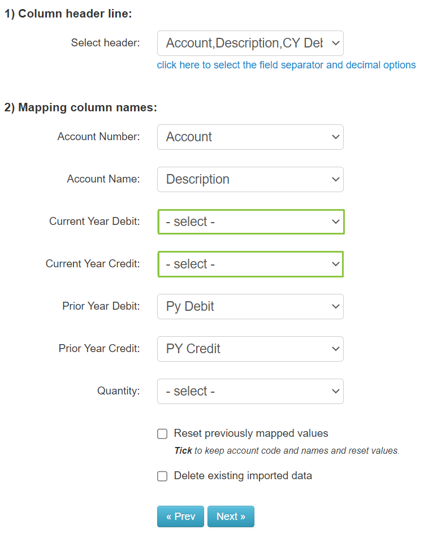The height and width of the screenshot is (534, 424).
Task: Enable 'Delete existing imported data'
Action: [x=162, y=476]
